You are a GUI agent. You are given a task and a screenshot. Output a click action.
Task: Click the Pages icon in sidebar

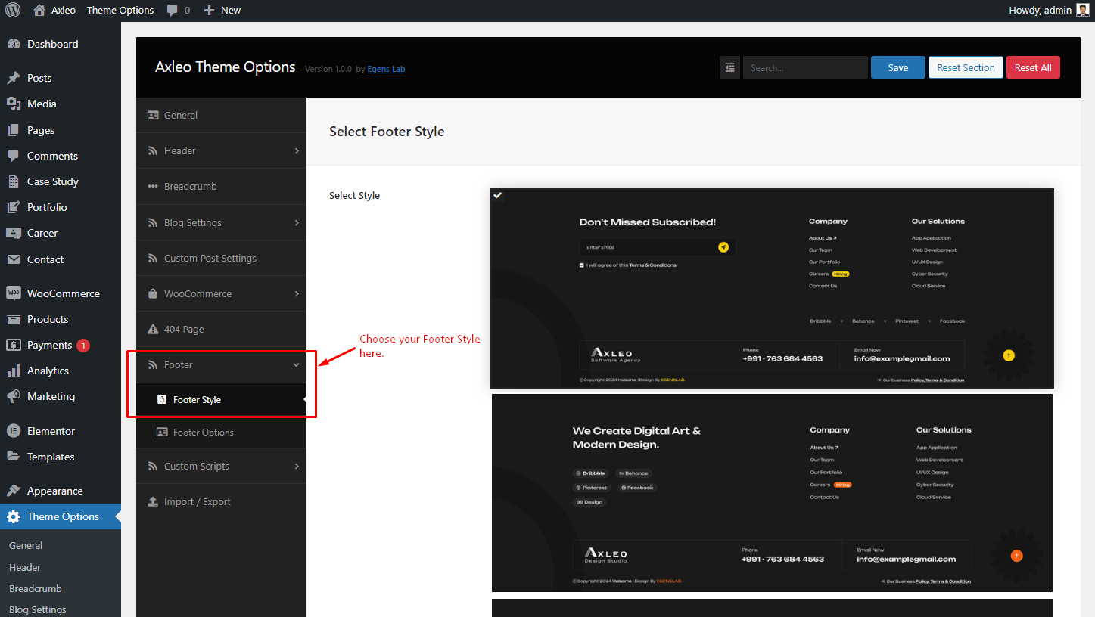point(14,130)
